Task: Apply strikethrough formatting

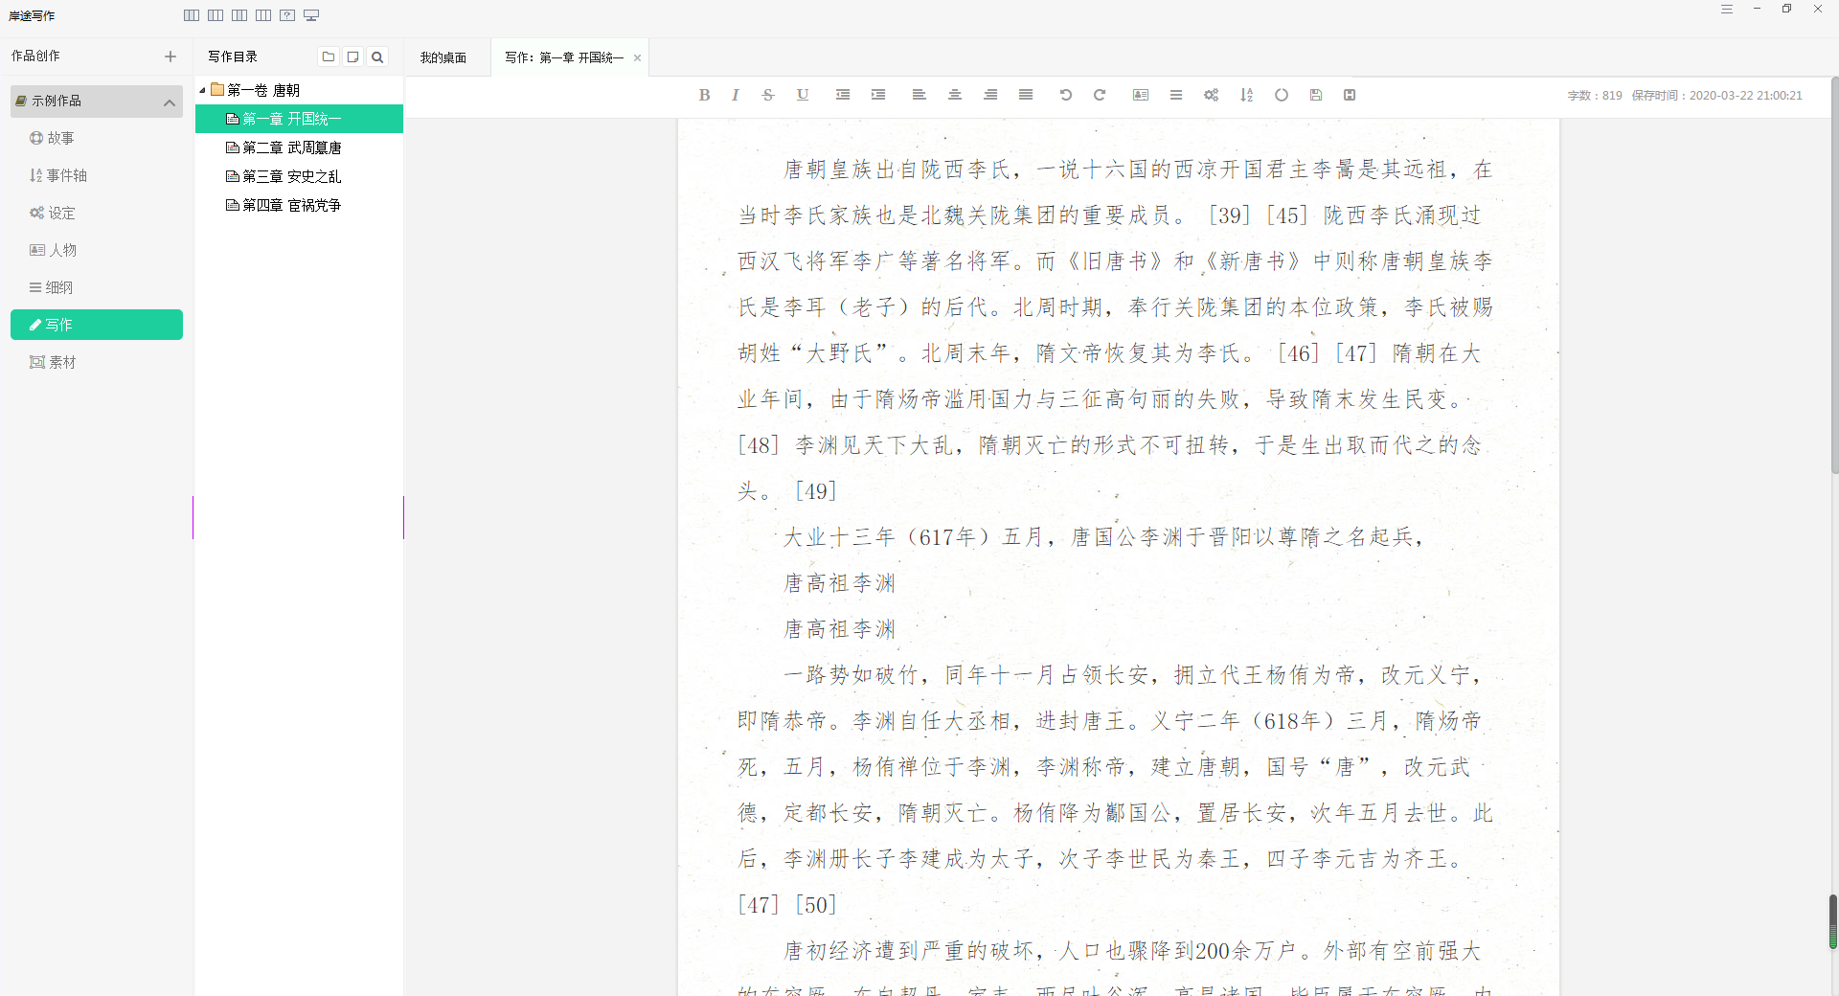Action: point(768,95)
